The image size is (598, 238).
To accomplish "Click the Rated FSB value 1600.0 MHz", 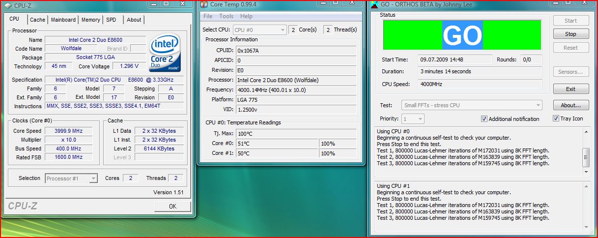I will 68,157.
